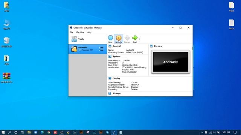Select the android-x86 archive desktop icon
The image size is (241, 135).
pyautogui.click(x=6, y=78)
